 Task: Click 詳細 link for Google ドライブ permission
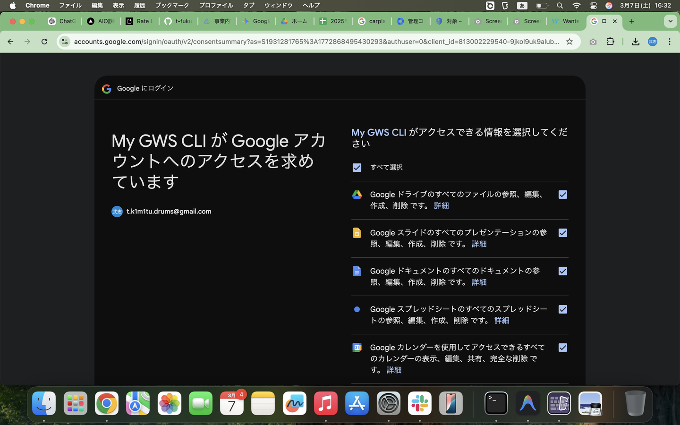441,206
